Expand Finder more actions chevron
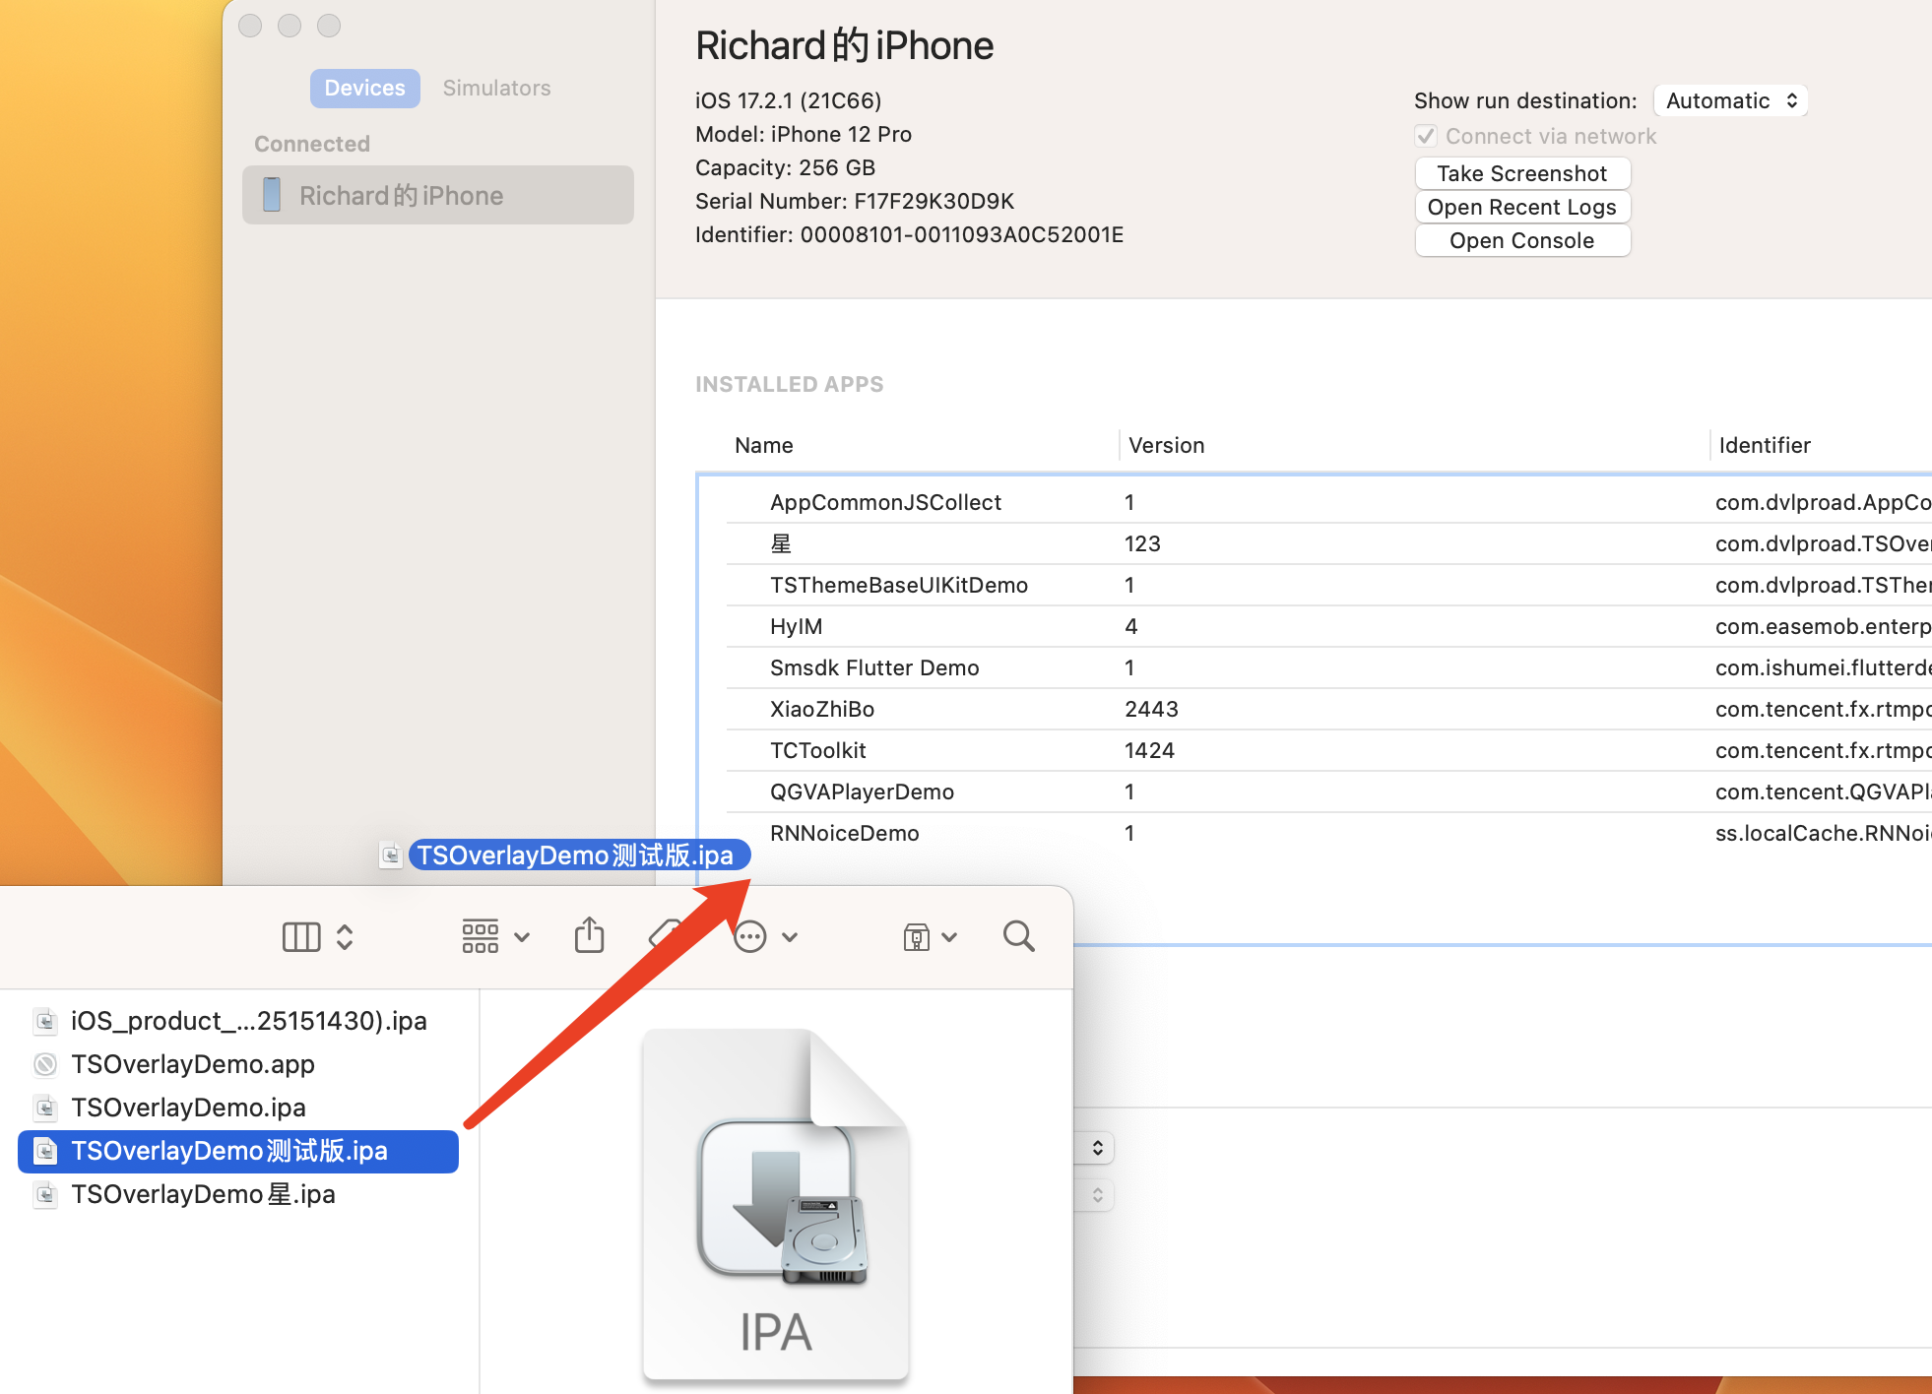 click(790, 937)
